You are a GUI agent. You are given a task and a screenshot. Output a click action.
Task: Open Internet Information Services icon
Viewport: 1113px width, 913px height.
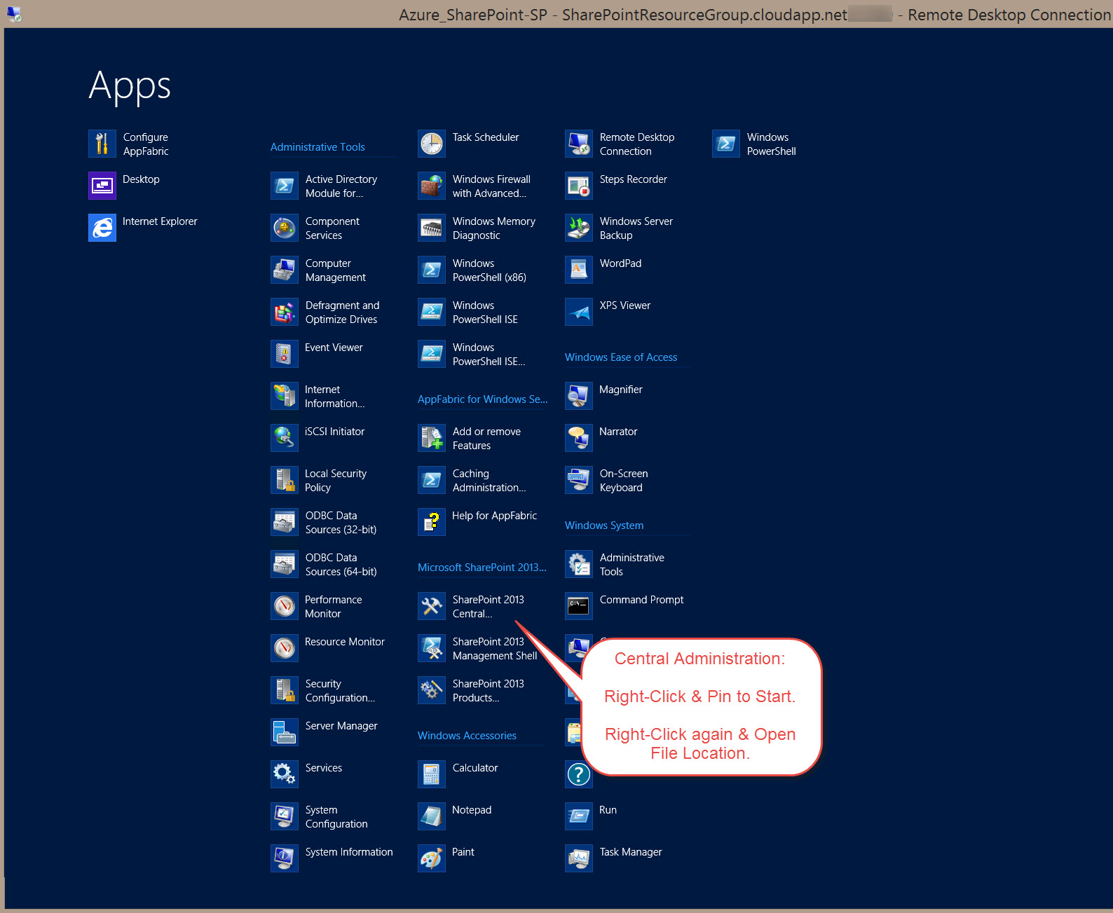tap(285, 396)
